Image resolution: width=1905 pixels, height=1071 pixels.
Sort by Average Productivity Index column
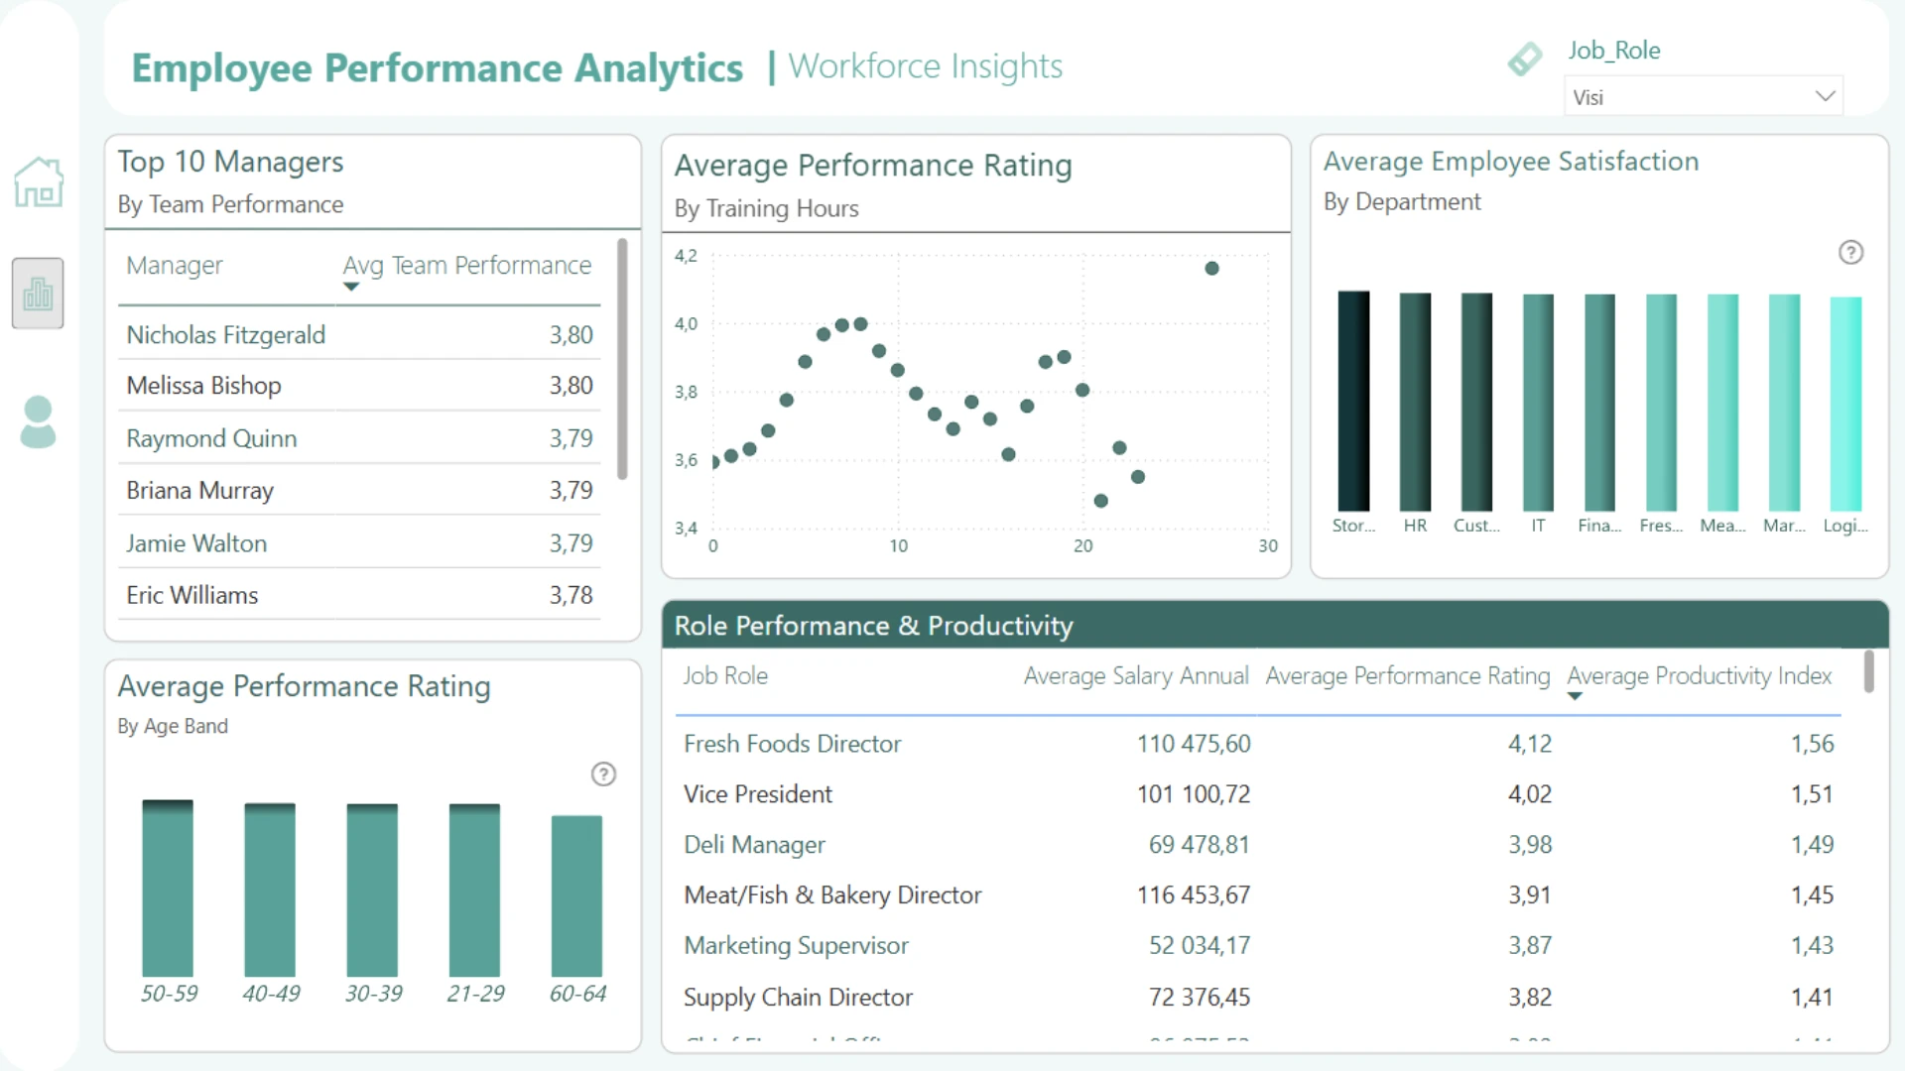pyautogui.click(x=1699, y=676)
